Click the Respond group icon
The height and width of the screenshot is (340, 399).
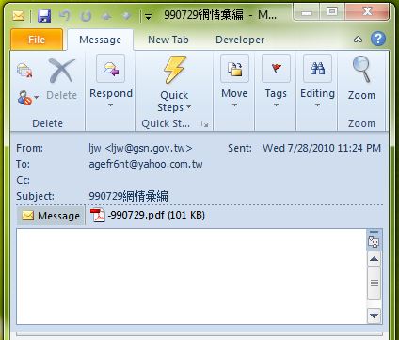point(110,69)
